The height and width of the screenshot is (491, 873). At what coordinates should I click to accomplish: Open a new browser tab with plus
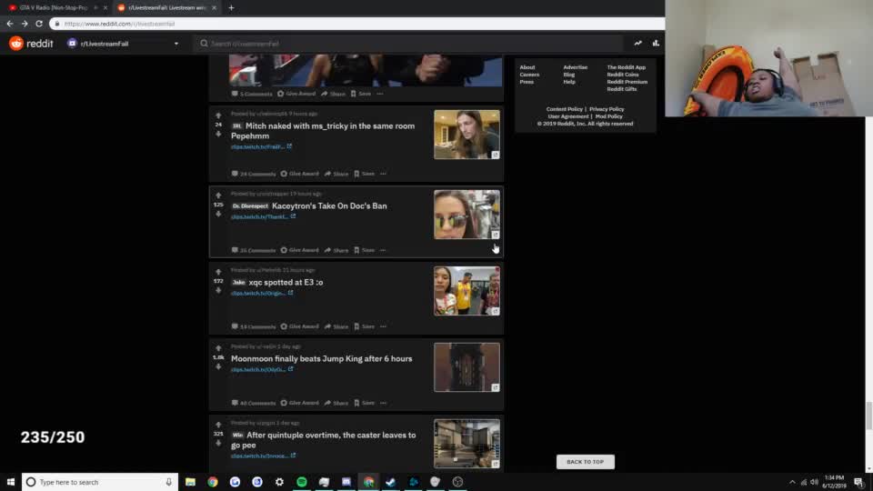click(x=231, y=8)
